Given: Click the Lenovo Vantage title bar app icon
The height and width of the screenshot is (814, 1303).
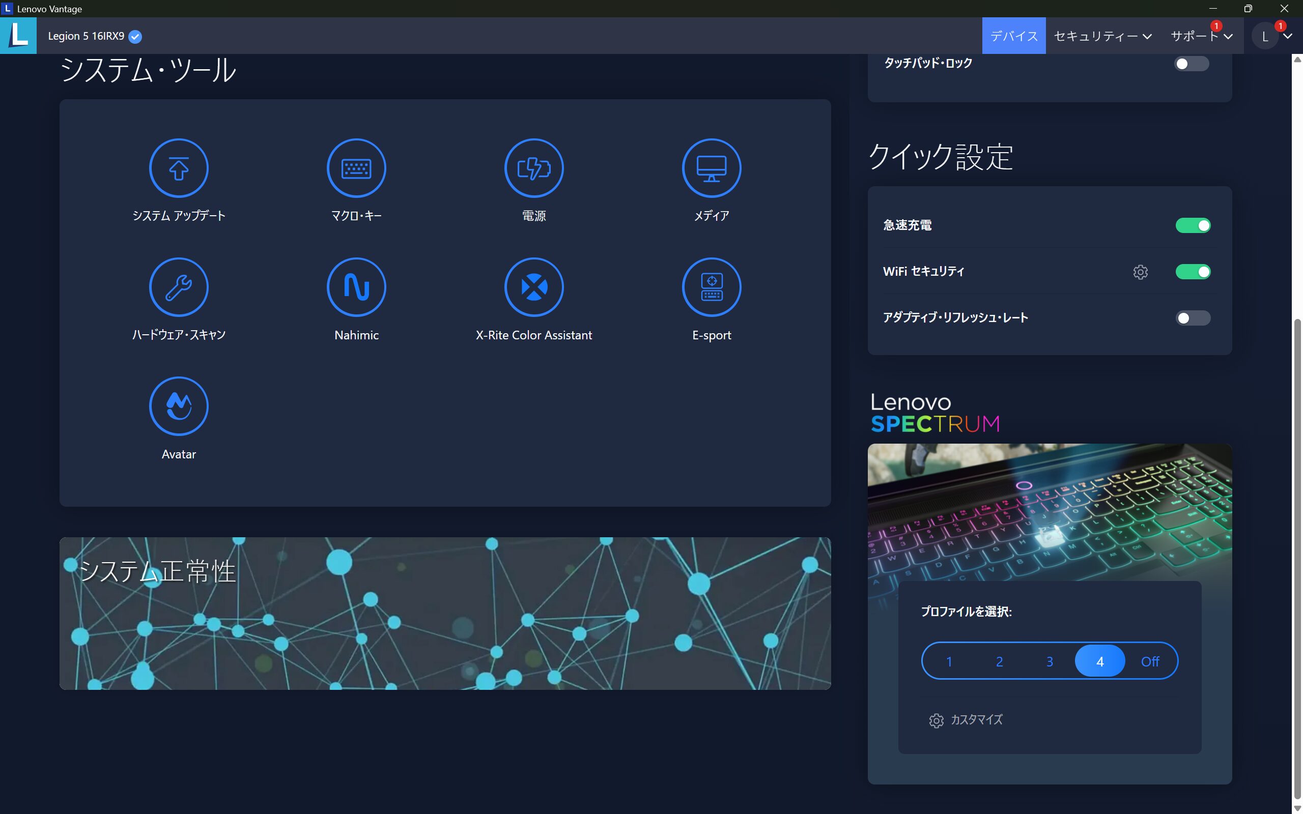Looking at the screenshot, I should point(8,9).
